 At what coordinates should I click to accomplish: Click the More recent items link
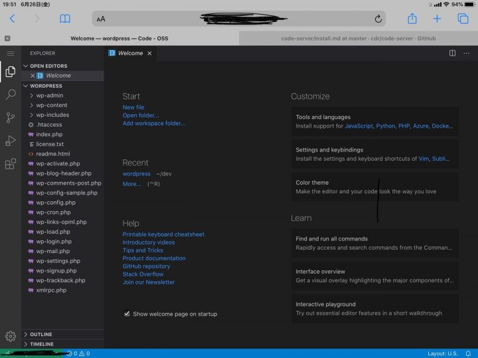[131, 184]
